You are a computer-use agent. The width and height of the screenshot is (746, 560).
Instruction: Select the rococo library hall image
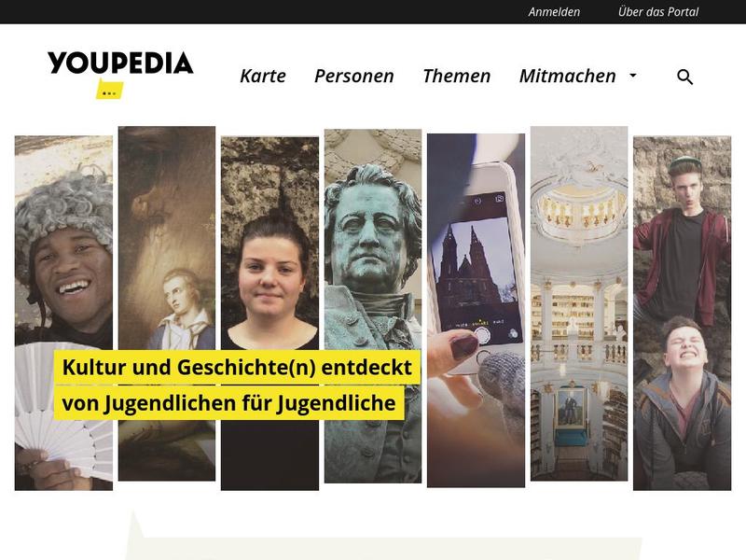coord(579,303)
